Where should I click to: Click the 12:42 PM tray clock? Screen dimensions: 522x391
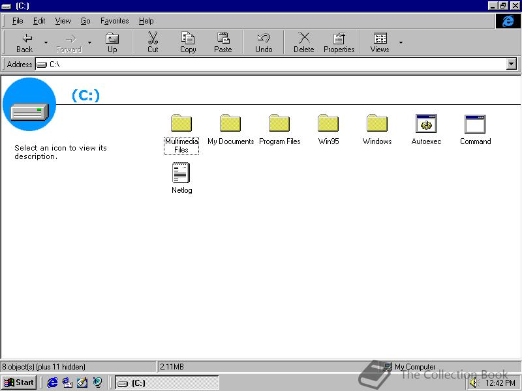(500, 383)
